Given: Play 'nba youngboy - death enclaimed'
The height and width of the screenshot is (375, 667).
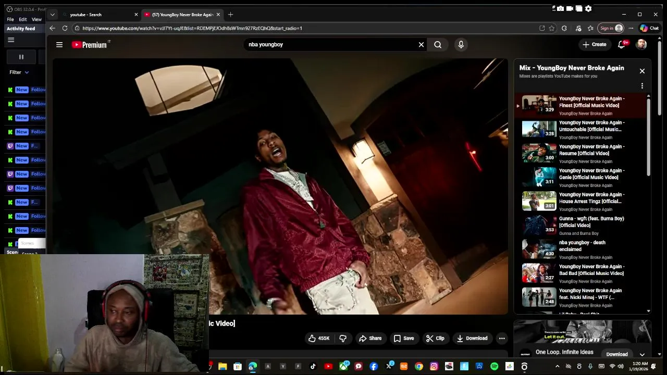Looking at the screenshot, I should click(x=582, y=249).
